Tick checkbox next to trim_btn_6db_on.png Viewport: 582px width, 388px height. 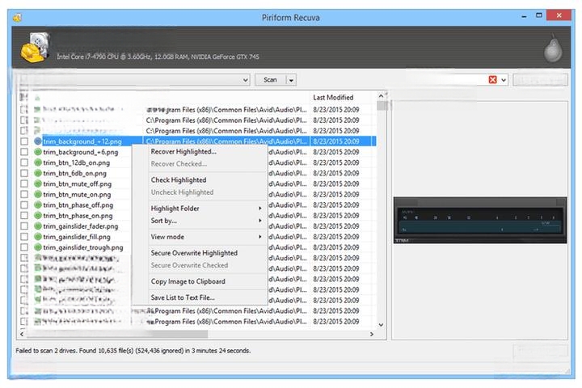point(24,173)
